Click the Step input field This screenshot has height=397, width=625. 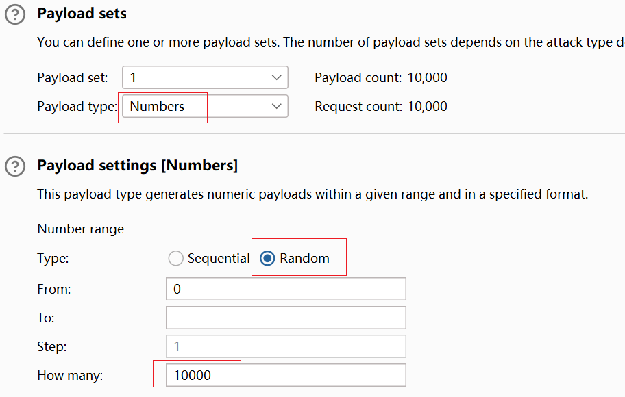click(x=286, y=346)
